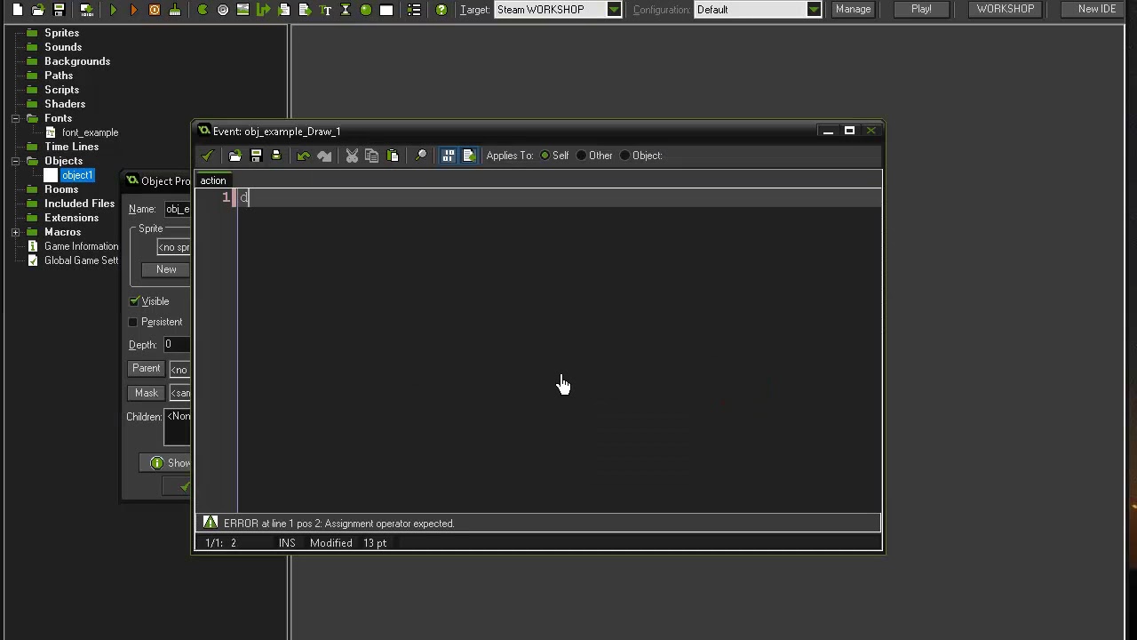Click the error message in editor status bar

pos(338,524)
